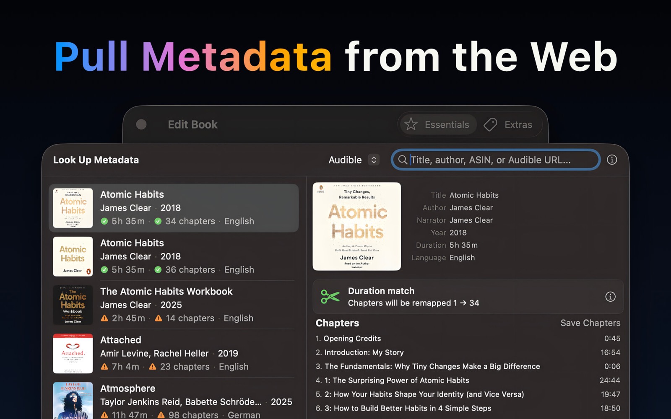Select the Atomic Habits result with 34 chapters
This screenshot has width=671, height=419.
[x=174, y=208]
